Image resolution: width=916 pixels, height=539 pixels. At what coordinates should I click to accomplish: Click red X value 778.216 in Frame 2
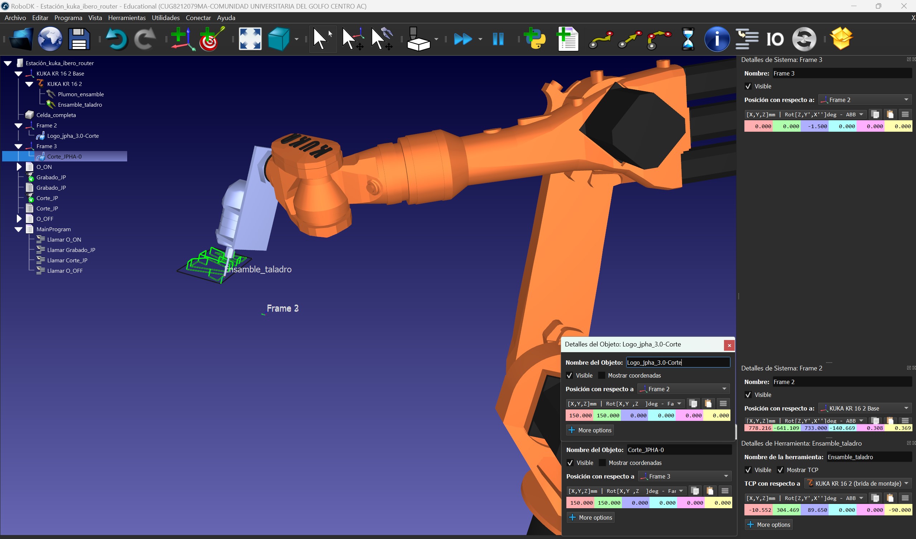point(759,428)
